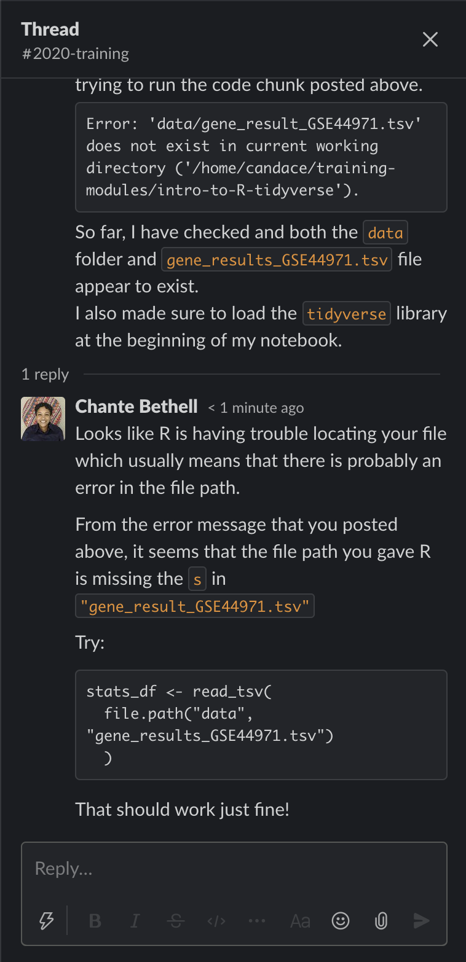
Task: Click into the Reply text field
Action: coord(234,869)
